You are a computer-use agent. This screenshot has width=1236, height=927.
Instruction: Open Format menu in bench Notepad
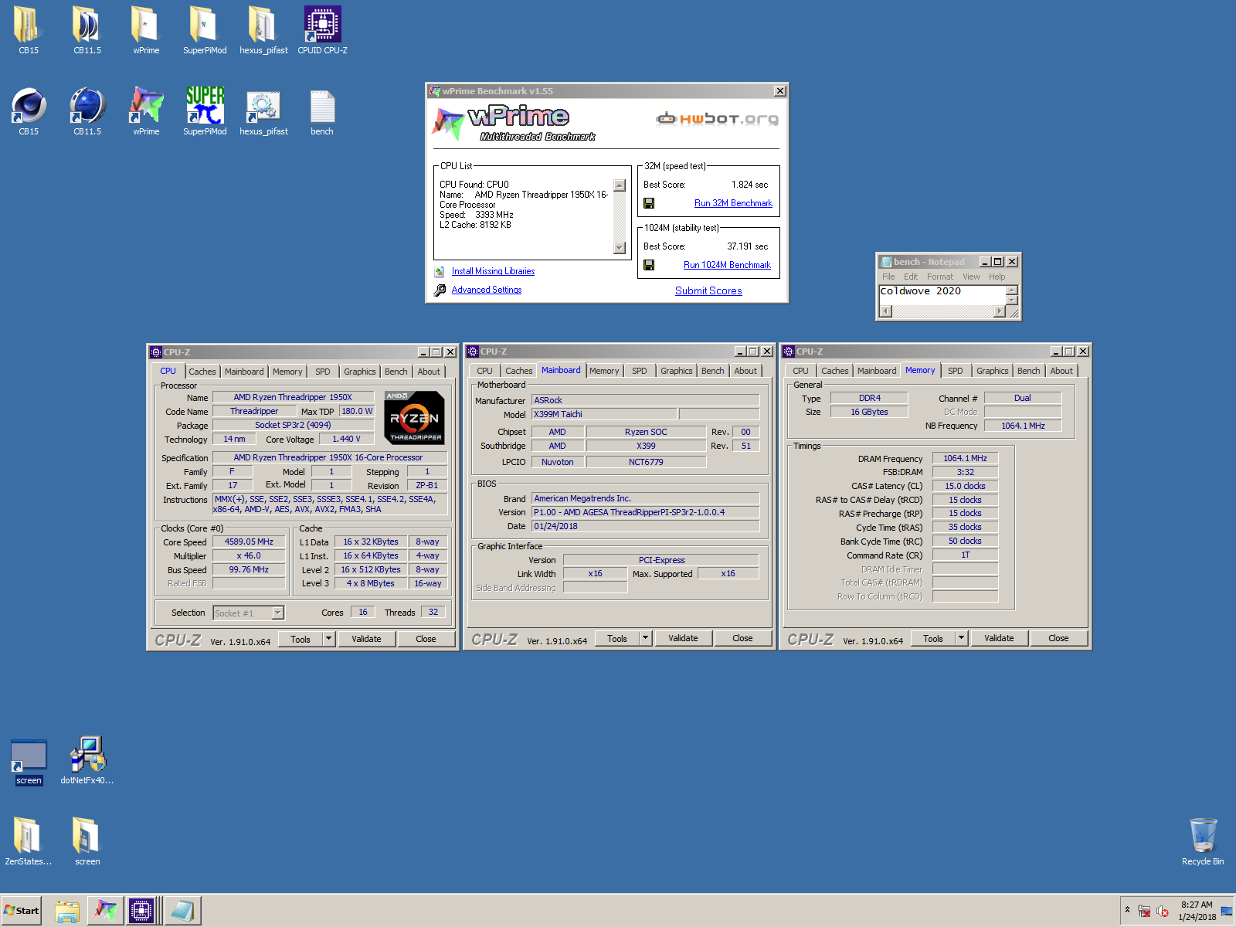(x=940, y=277)
